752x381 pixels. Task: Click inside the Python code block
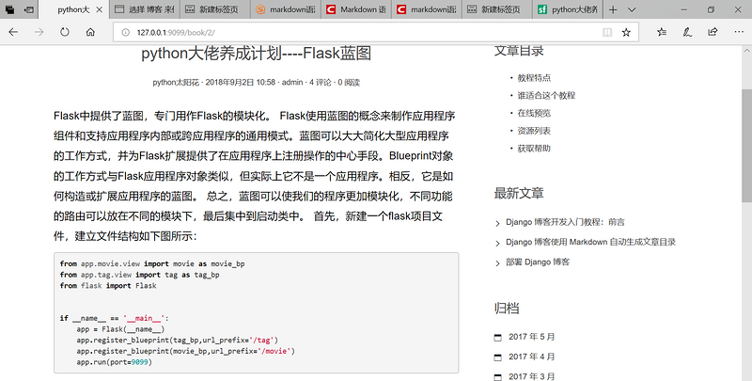coord(256,312)
